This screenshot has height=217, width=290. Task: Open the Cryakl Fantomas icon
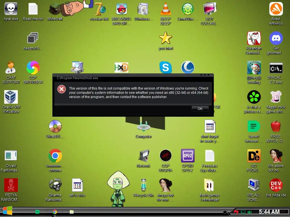[x=11, y=155]
